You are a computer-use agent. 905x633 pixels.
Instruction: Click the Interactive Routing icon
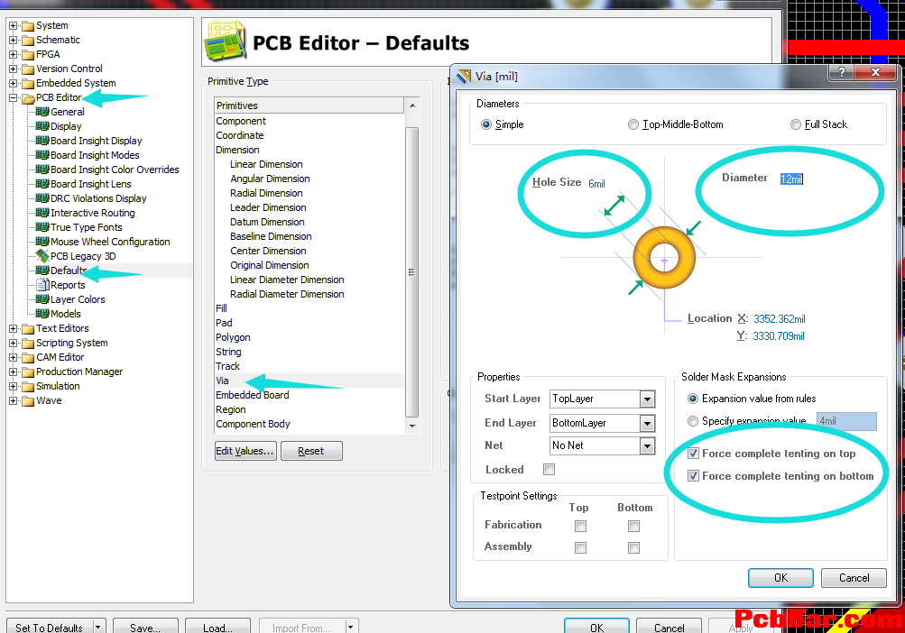click(x=42, y=212)
